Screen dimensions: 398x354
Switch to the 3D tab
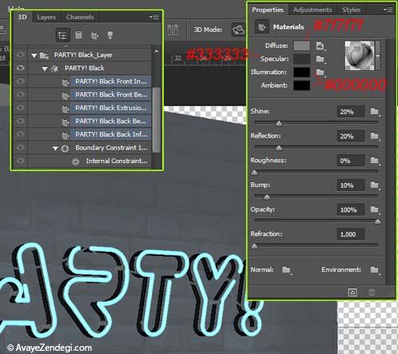coord(22,18)
